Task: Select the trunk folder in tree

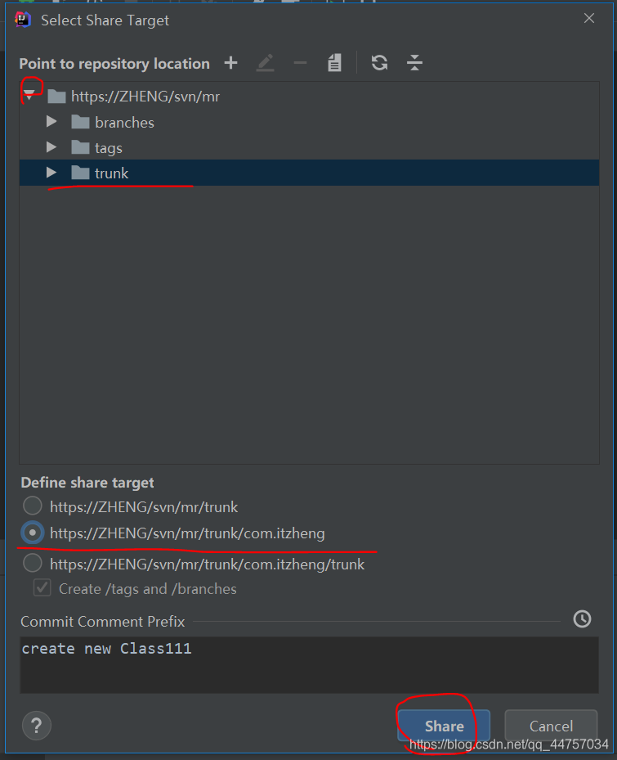Action: coord(111,173)
